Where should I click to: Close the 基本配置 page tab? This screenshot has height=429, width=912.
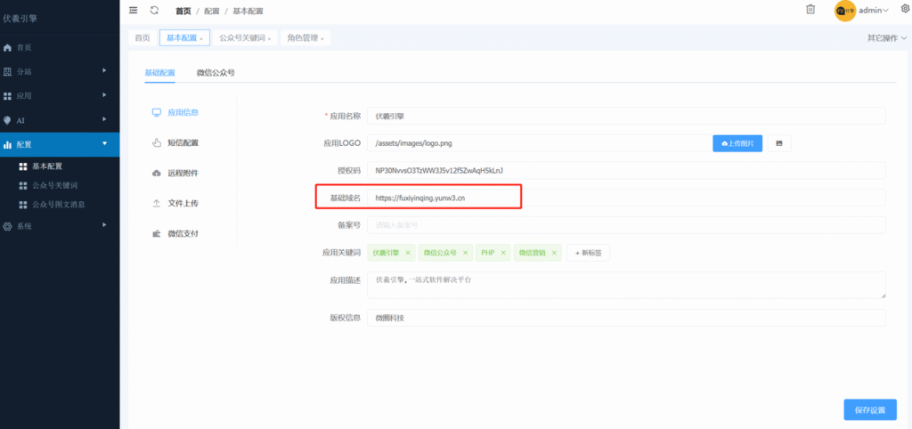[200, 39]
